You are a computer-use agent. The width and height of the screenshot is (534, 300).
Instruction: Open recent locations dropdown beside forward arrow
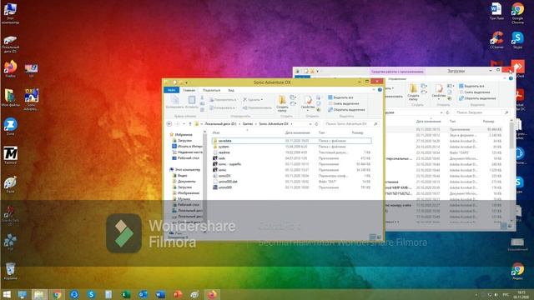pyautogui.click(x=184, y=124)
